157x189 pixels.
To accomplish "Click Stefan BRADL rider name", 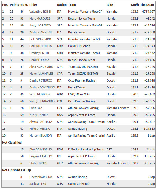I will 39,163.
